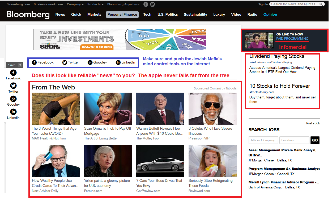Click the Twitter icon in the vertical Save sidebar
Screen dimensions: 332x208
tap(13, 86)
